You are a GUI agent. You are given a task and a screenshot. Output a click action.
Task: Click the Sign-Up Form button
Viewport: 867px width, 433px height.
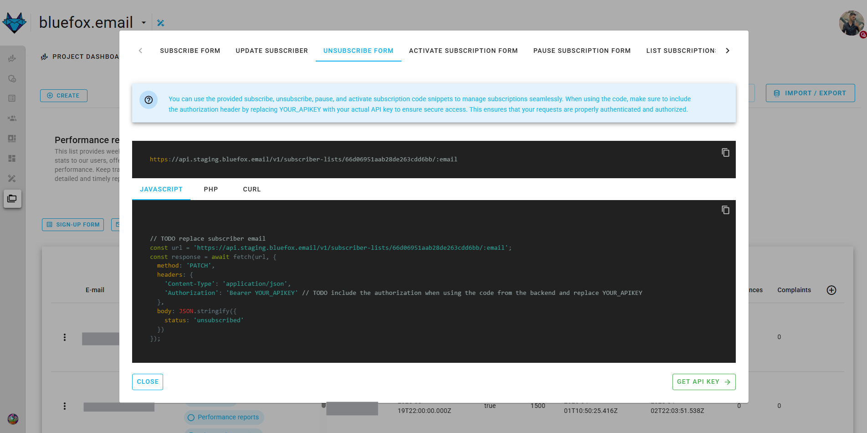pyautogui.click(x=73, y=225)
